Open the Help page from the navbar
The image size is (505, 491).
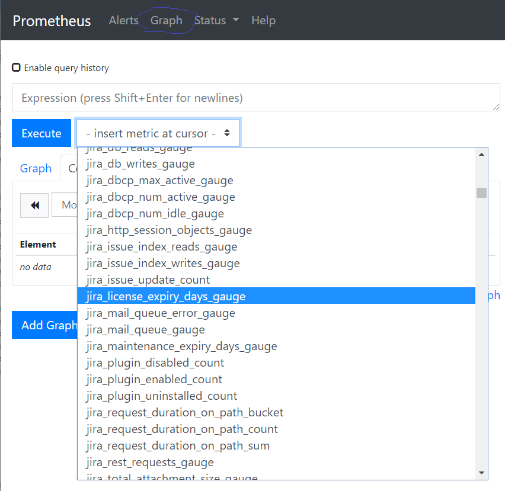point(263,20)
